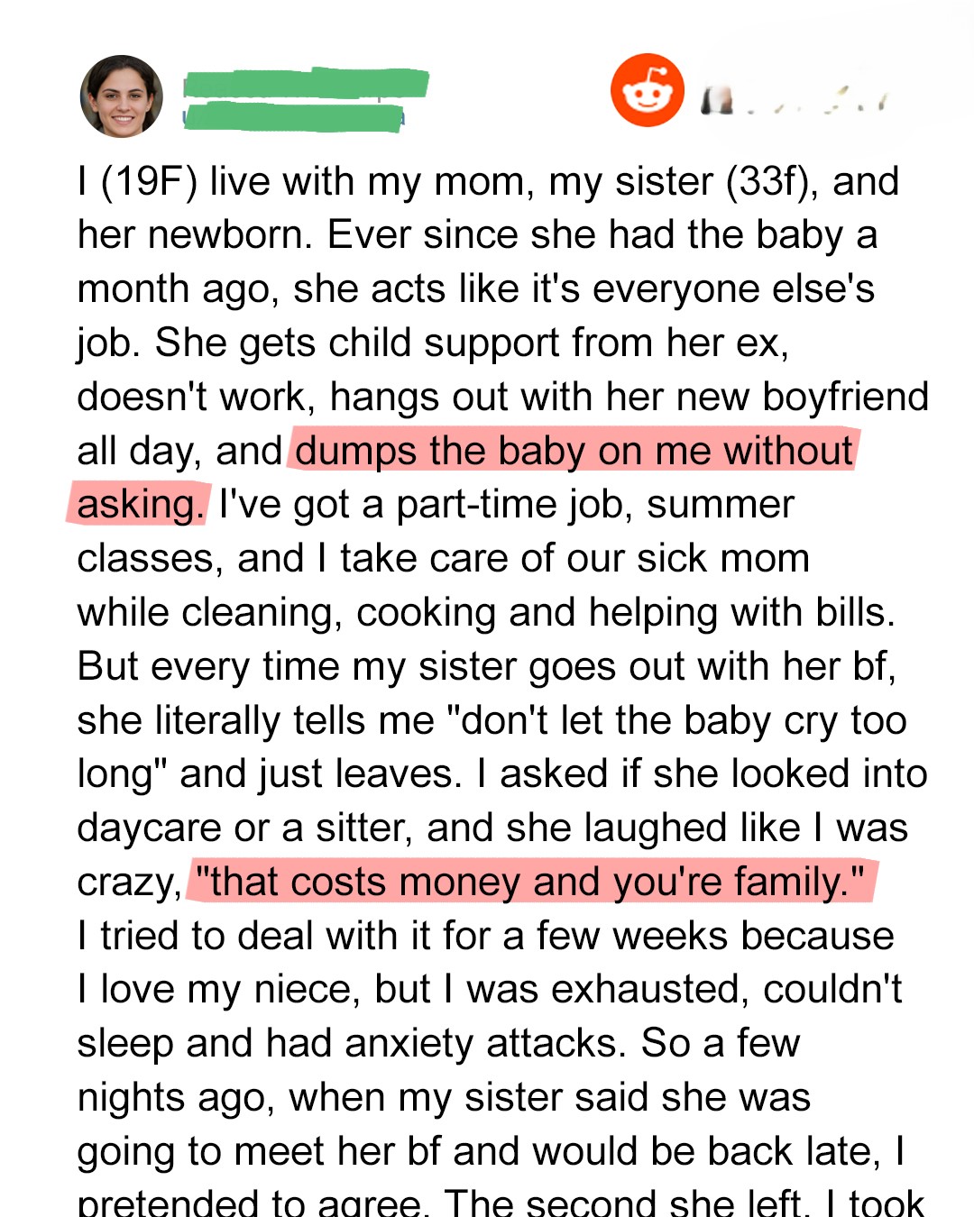
Task: Click highlighted phrase "dumps the baby on me without"
Action: pyautogui.click(x=574, y=451)
